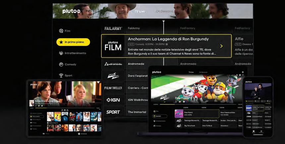This screenshot has width=285, height=144.
Task: Expand channel info chevron below the laptop's Super Star logo
Action: tap(165, 102)
